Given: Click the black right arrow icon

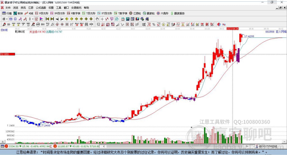Looking at the screenshot, I should [x=62, y=19].
